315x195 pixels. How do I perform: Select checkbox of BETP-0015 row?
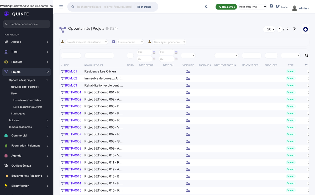(x=309, y=190)
